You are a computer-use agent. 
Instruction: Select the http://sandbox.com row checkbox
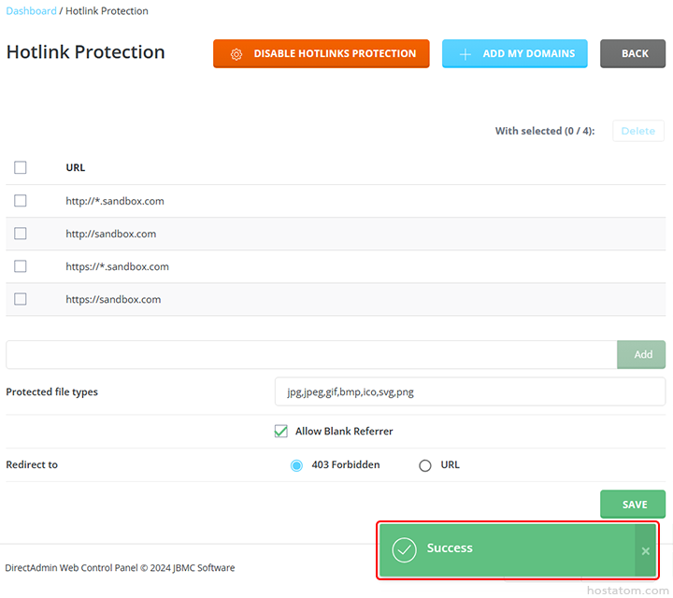coord(21,234)
